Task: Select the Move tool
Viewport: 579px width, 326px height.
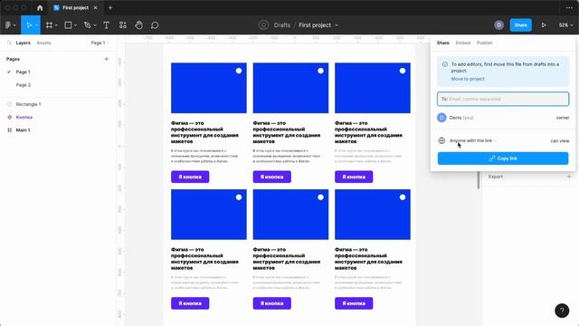Action: 29,25
